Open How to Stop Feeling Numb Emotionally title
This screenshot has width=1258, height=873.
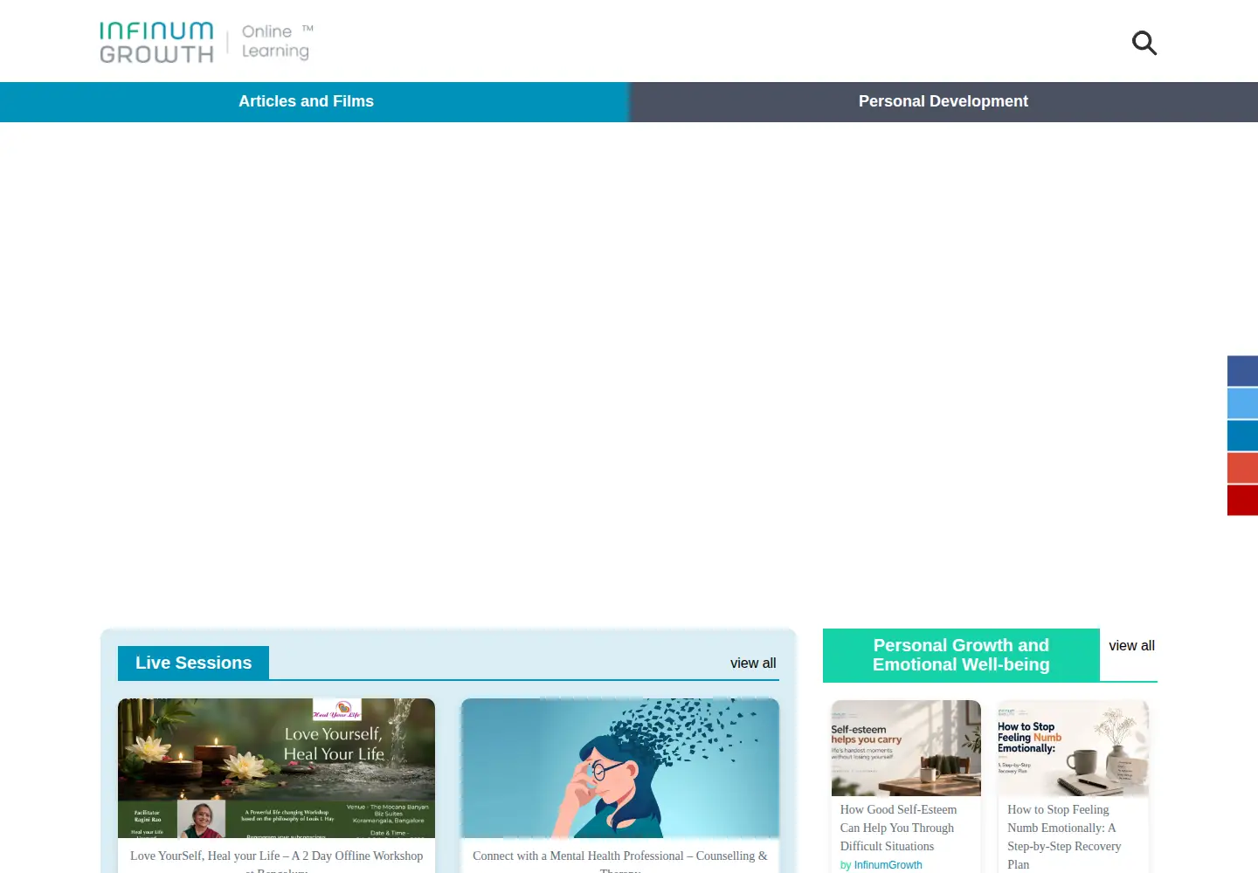pyautogui.click(x=1064, y=836)
